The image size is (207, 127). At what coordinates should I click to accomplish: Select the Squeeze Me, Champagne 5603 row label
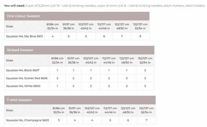(x=27, y=120)
